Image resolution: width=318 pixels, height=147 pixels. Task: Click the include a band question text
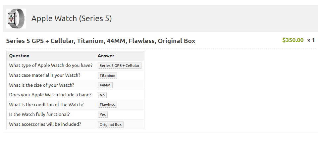(50, 95)
